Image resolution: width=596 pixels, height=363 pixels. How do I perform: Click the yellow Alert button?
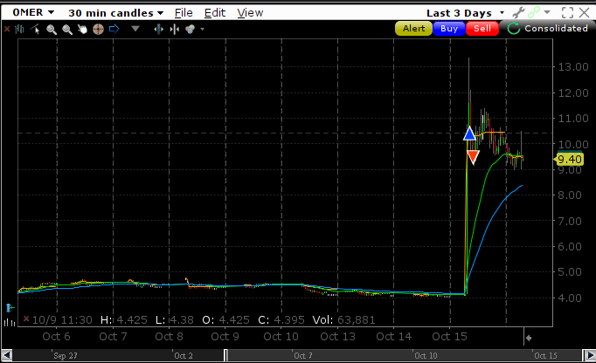413,29
